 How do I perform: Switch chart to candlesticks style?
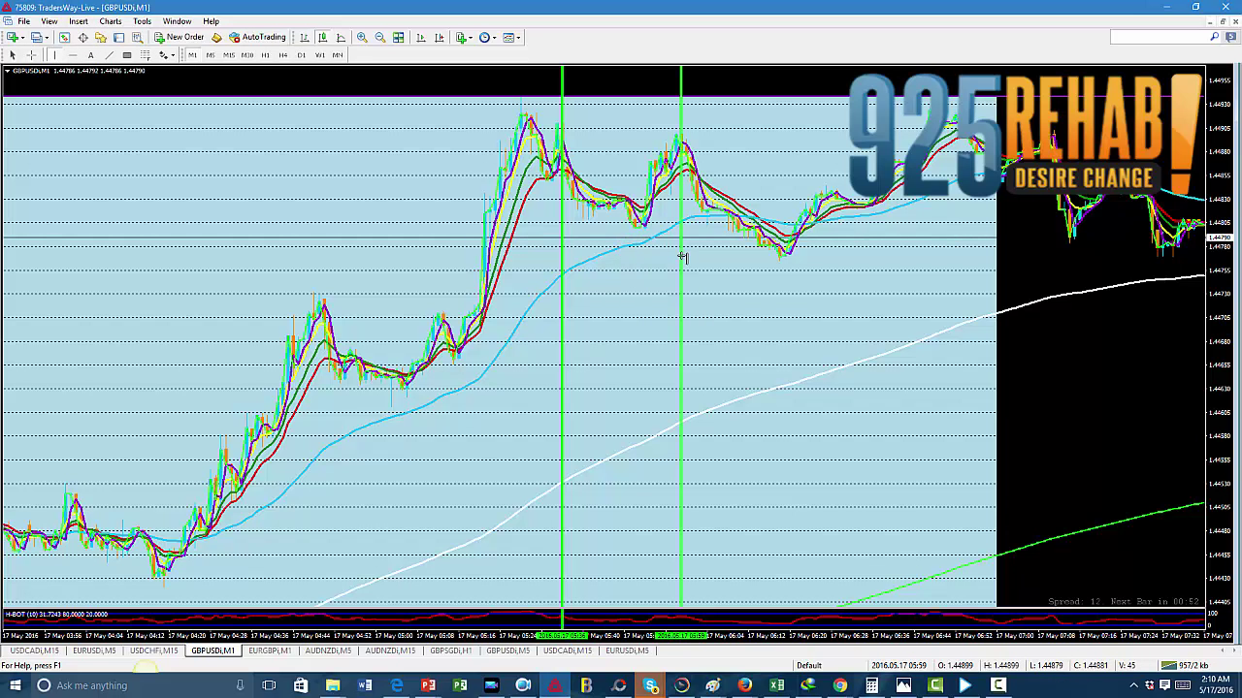323,38
